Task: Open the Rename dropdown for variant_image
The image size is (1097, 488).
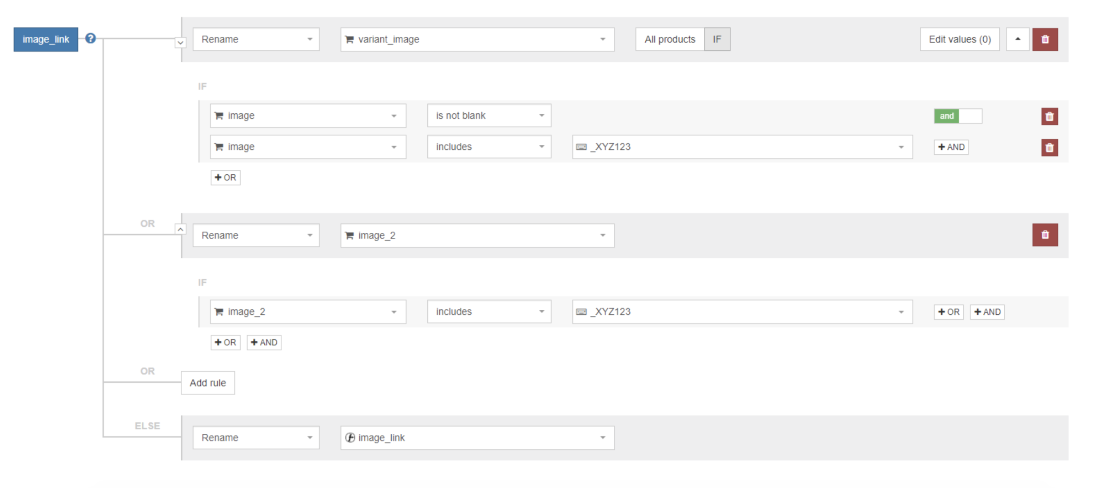Action: point(256,39)
